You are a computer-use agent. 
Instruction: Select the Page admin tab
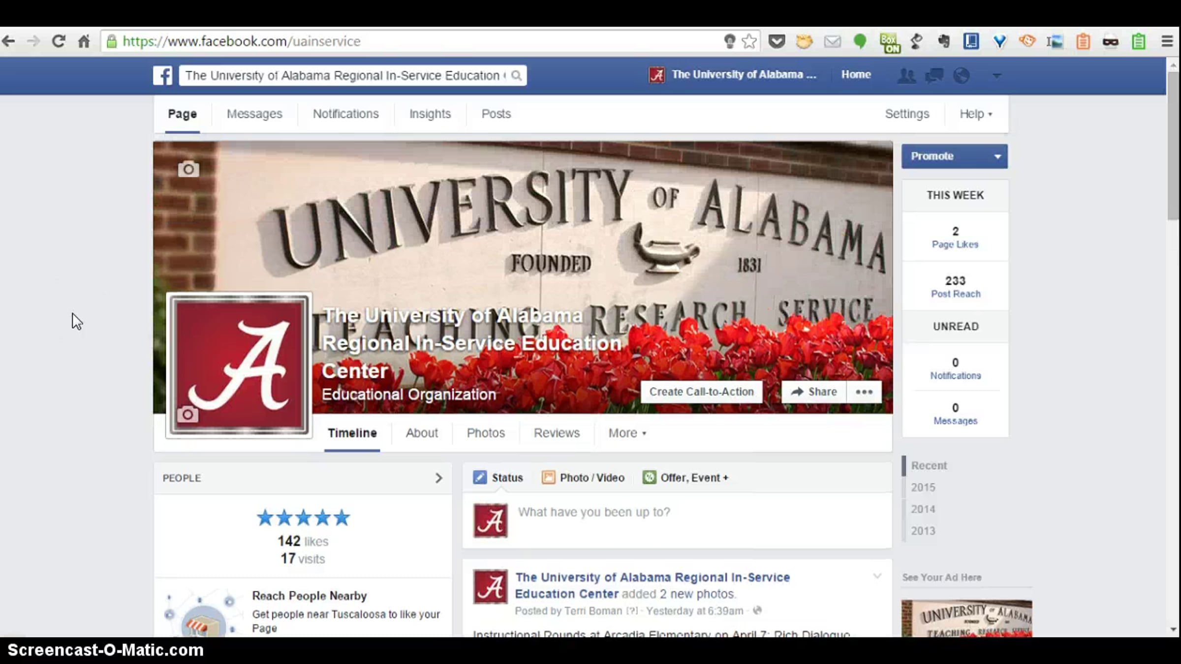[x=182, y=114]
